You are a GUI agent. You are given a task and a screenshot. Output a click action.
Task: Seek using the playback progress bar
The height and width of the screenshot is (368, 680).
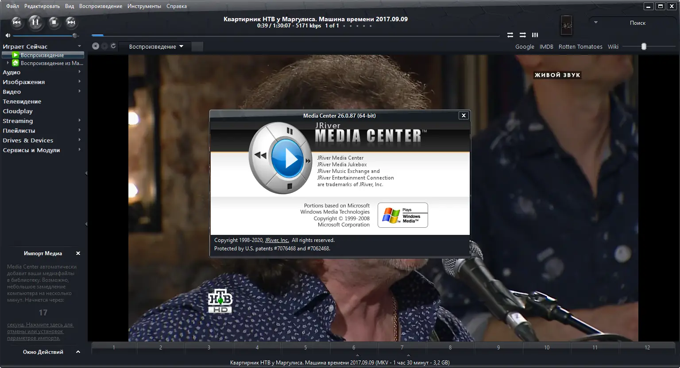point(295,35)
